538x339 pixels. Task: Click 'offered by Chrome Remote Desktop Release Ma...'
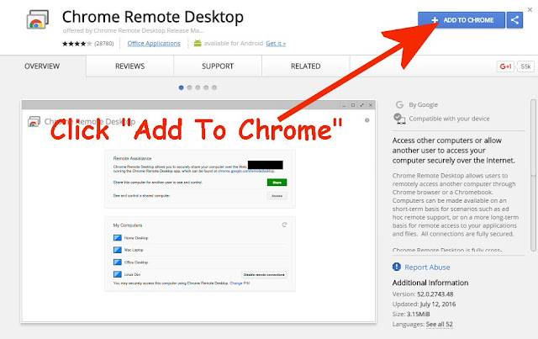point(133,30)
